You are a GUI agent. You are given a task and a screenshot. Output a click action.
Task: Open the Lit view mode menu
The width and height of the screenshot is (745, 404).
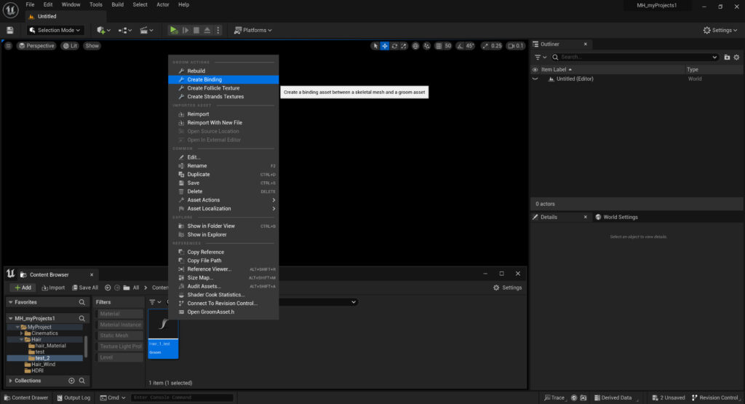[70, 46]
